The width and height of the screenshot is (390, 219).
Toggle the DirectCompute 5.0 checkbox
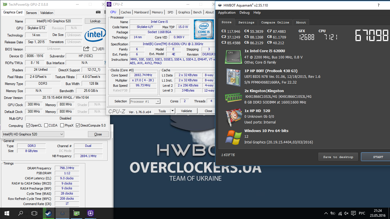coord(78,125)
